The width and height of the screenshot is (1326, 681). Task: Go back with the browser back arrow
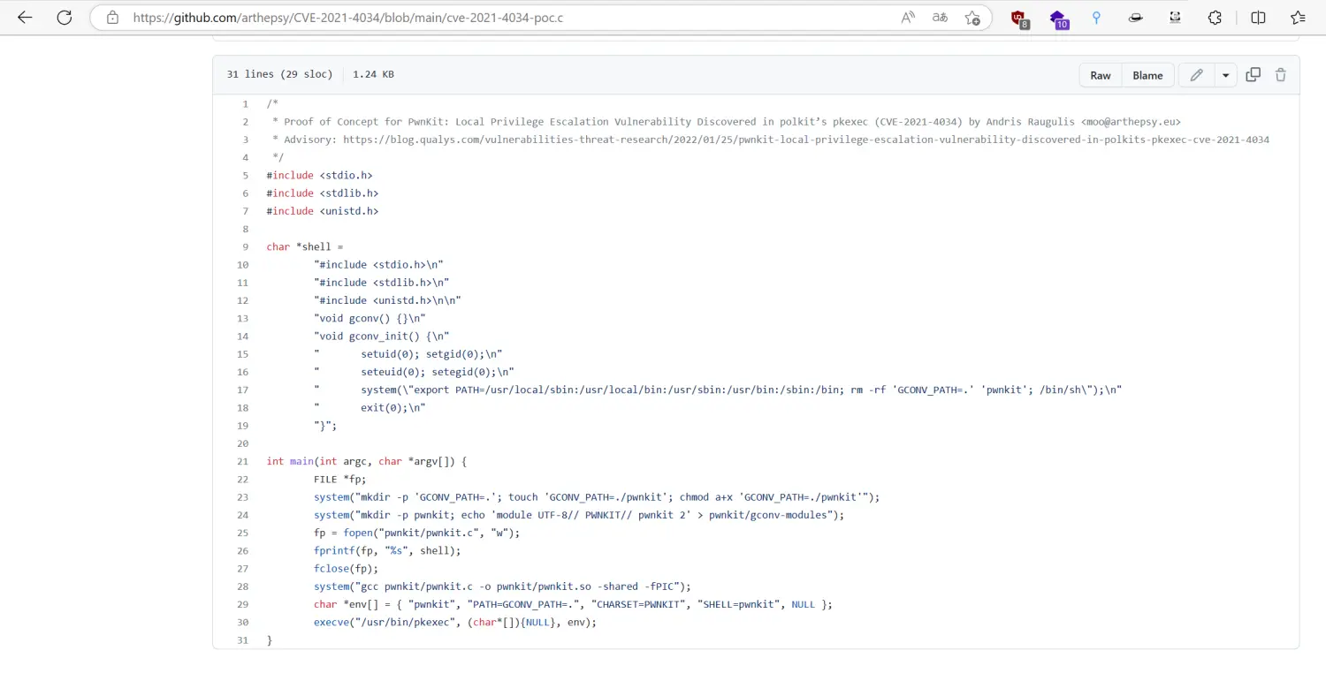pyautogui.click(x=25, y=18)
